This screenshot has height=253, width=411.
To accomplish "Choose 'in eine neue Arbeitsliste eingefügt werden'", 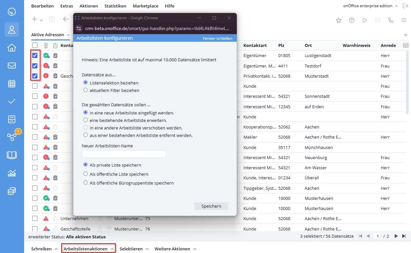I will (x=86, y=112).
